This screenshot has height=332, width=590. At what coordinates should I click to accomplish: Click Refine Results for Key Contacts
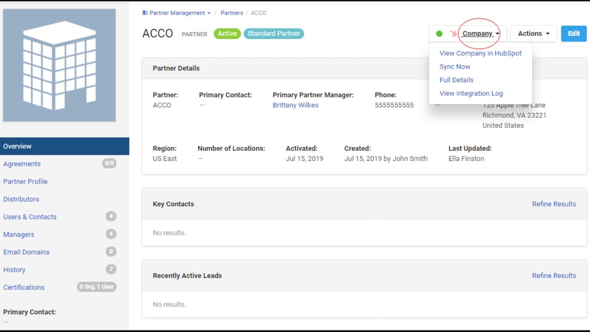coord(553,204)
